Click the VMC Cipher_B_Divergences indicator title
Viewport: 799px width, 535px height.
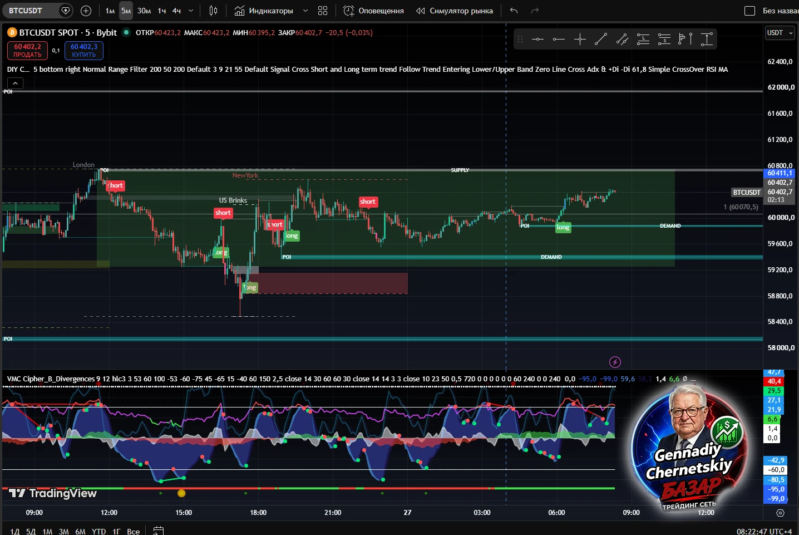pos(51,379)
